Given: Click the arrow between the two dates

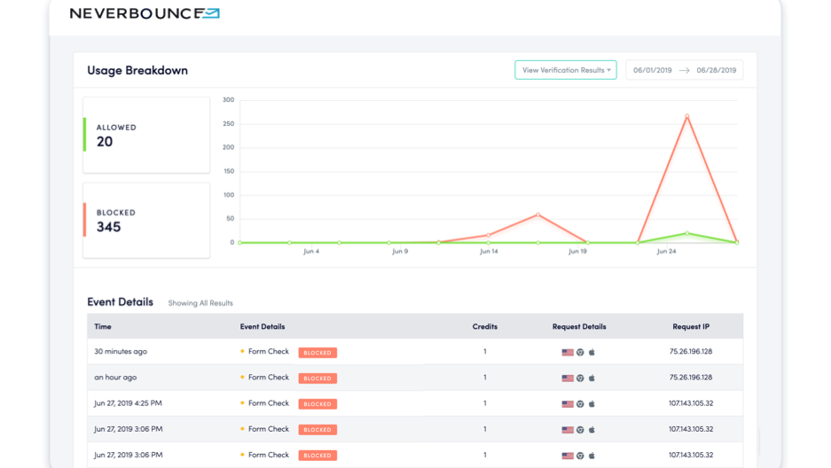Looking at the screenshot, I should click(x=685, y=70).
